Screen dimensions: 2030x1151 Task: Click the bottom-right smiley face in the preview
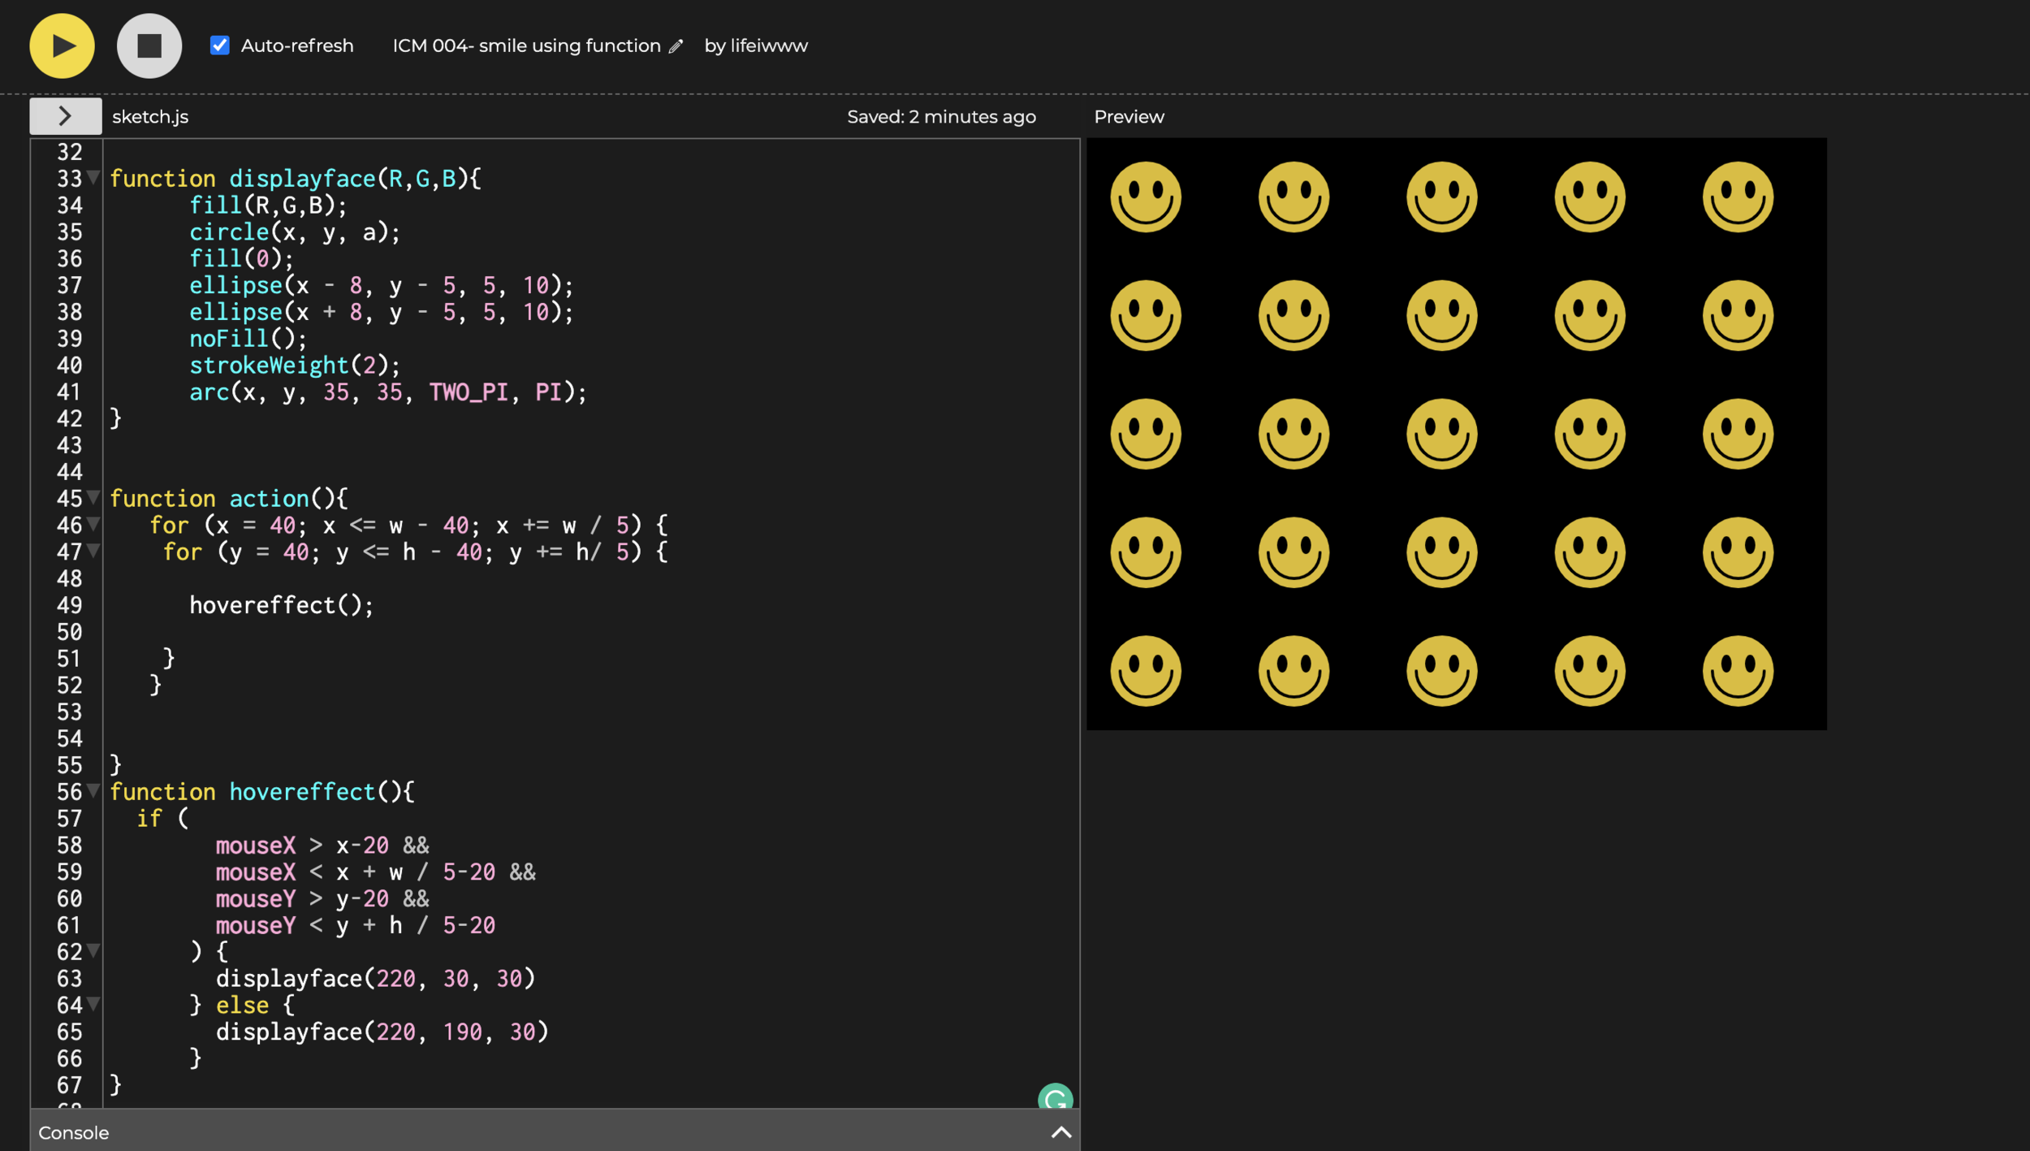[x=1738, y=671]
